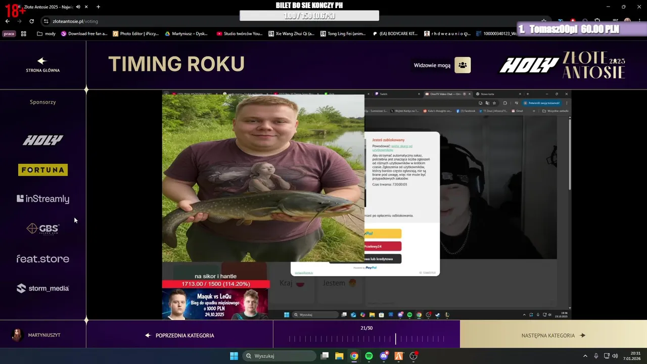
Task: Open 'Studio twórców You...' bookmark
Action: pyautogui.click(x=240, y=34)
